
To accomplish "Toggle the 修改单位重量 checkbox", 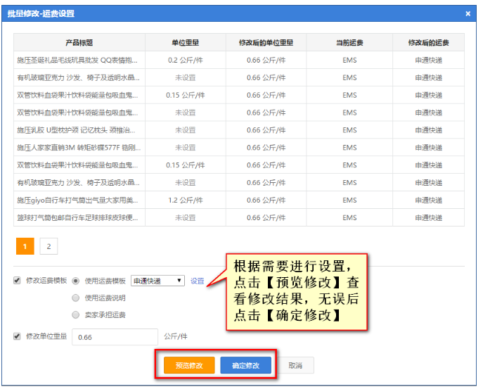I will [x=18, y=337].
